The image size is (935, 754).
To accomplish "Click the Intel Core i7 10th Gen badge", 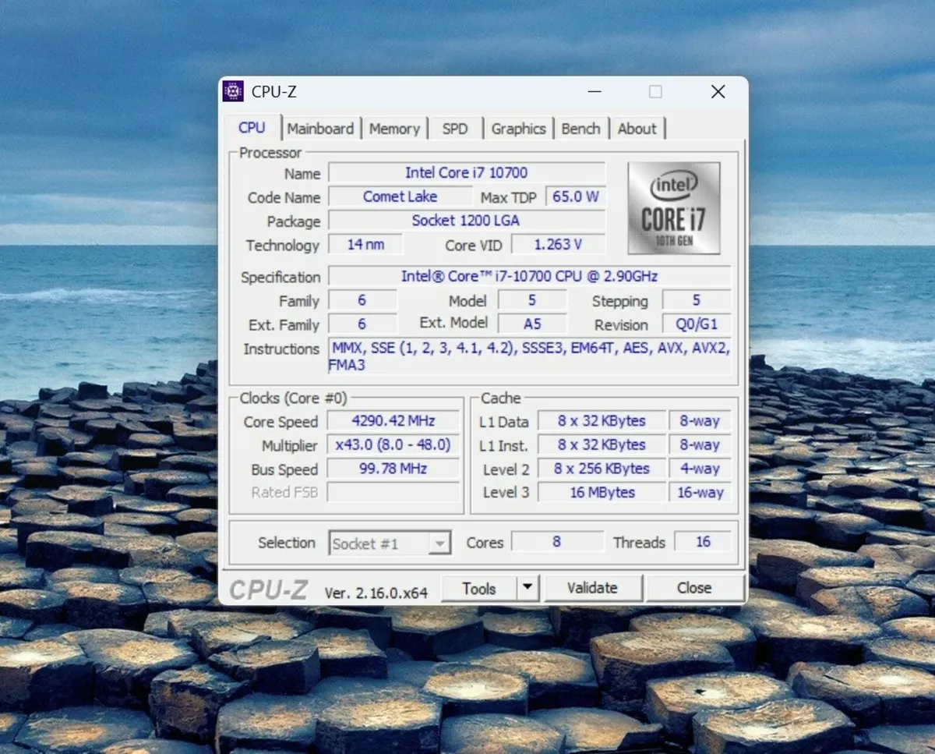I will pyautogui.click(x=673, y=207).
